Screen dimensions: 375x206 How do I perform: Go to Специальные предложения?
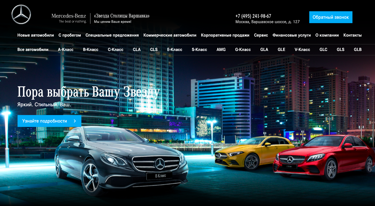point(112,35)
